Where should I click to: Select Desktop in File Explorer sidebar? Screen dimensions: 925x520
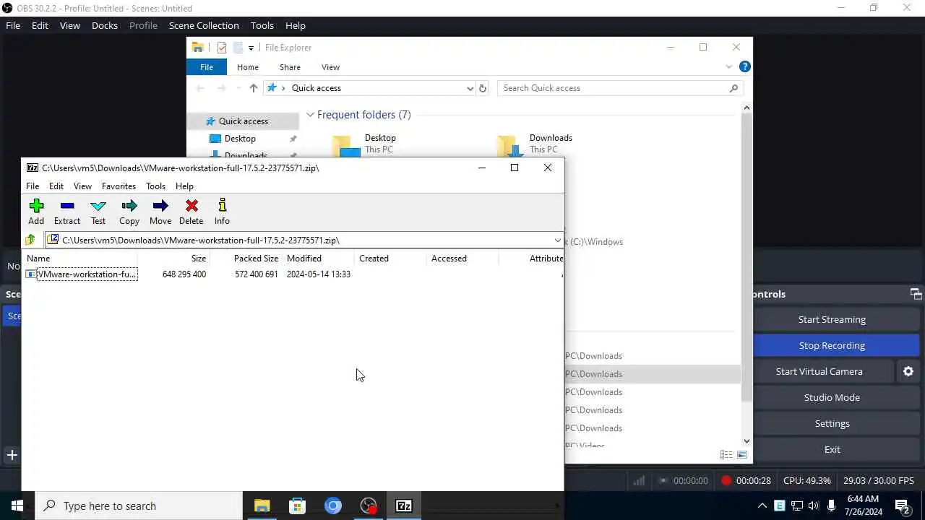click(240, 139)
